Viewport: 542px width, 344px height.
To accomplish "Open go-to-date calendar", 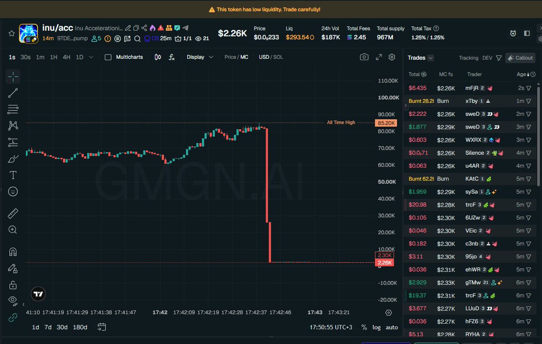I will click(x=102, y=327).
